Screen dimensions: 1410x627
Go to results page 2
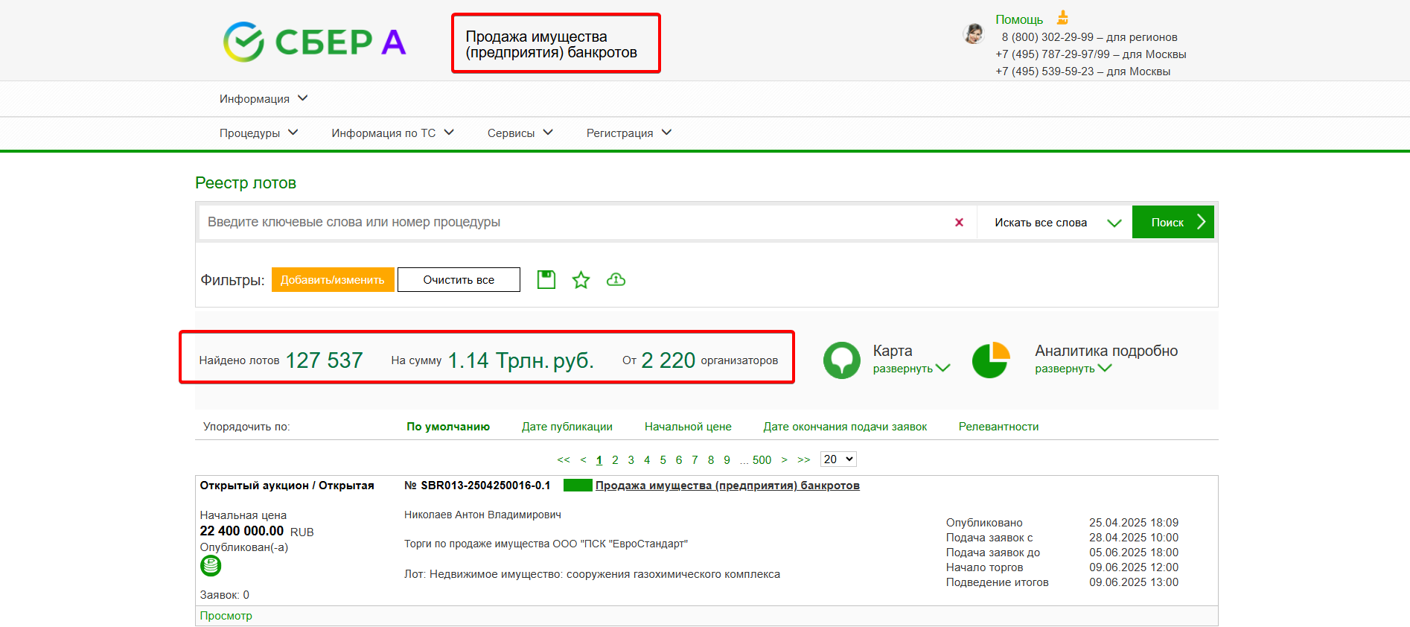tap(615, 460)
